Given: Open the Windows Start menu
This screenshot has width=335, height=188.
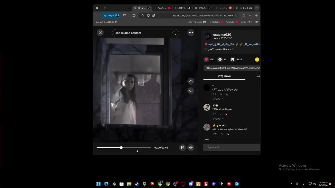Looking at the screenshot, I should pyautogui.click(x=98, y=184).
